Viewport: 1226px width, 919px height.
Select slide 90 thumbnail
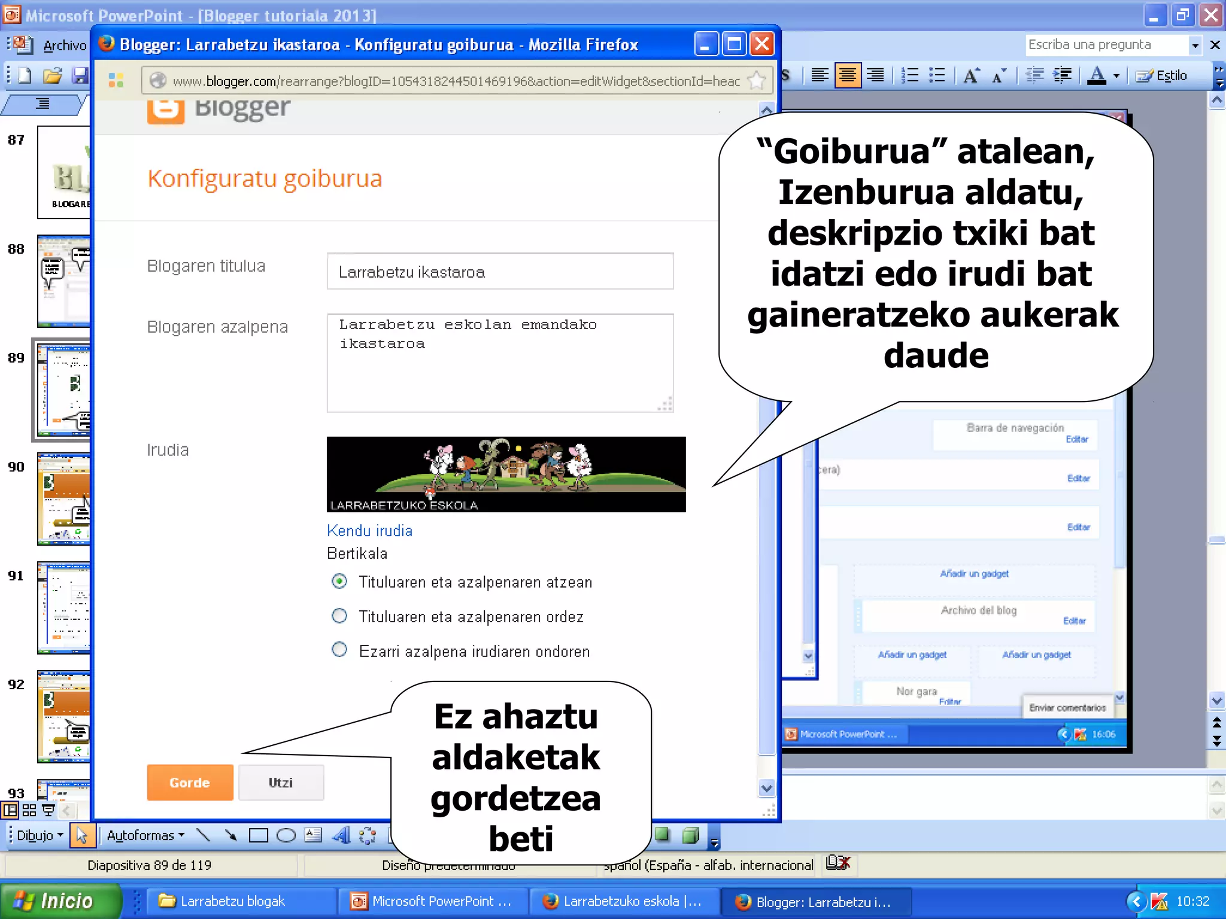coord(63,499)
